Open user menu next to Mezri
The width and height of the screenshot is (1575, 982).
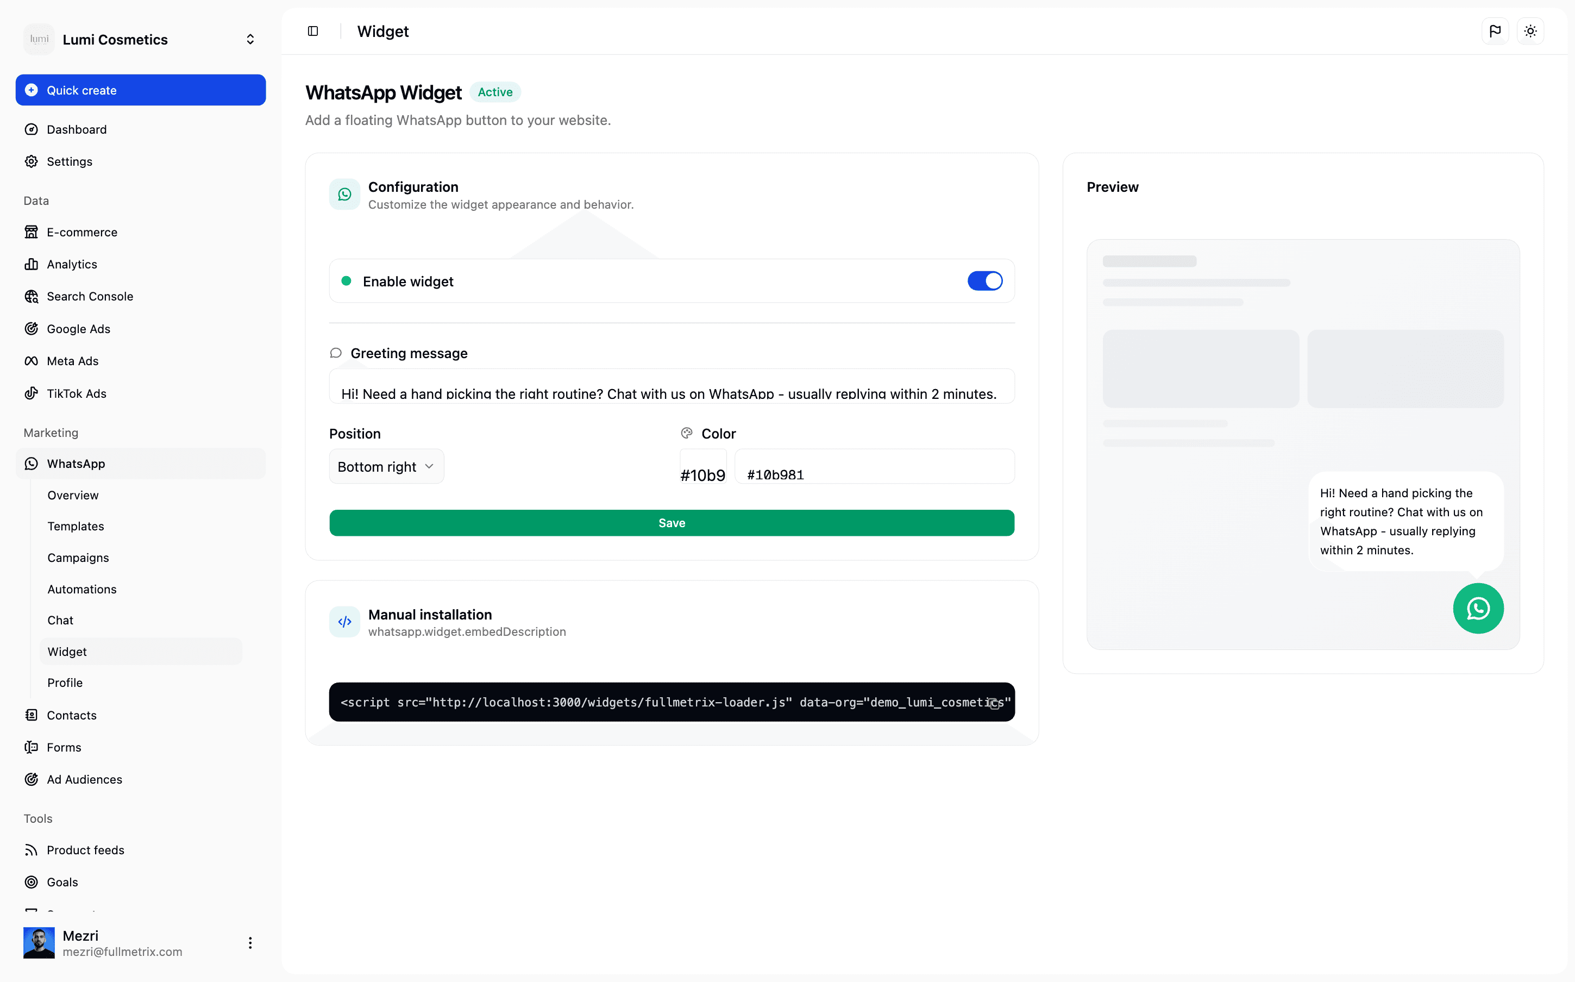[x=250, y=942]
